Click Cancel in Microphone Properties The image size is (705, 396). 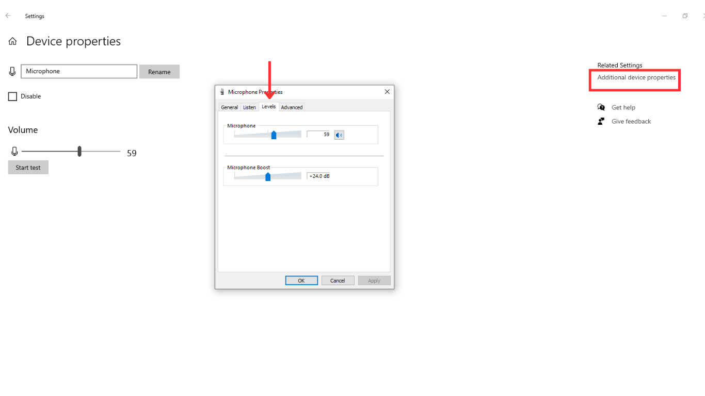[338, 280]
